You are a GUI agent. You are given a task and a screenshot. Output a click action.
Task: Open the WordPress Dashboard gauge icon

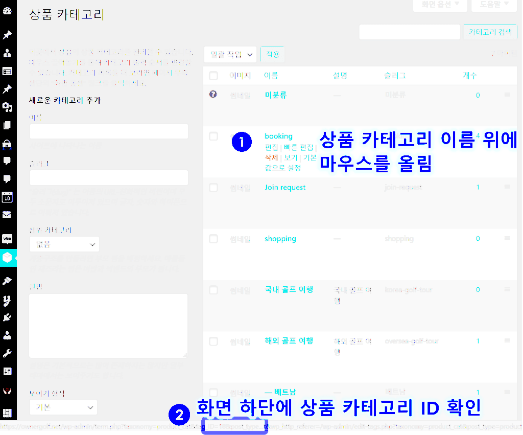click(8, 10)
